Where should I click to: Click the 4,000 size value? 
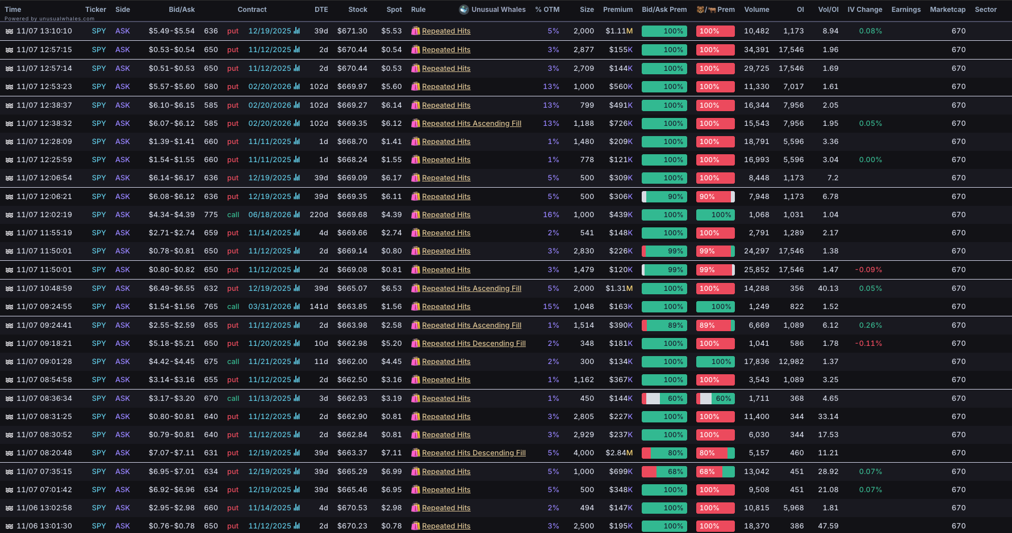584,453
